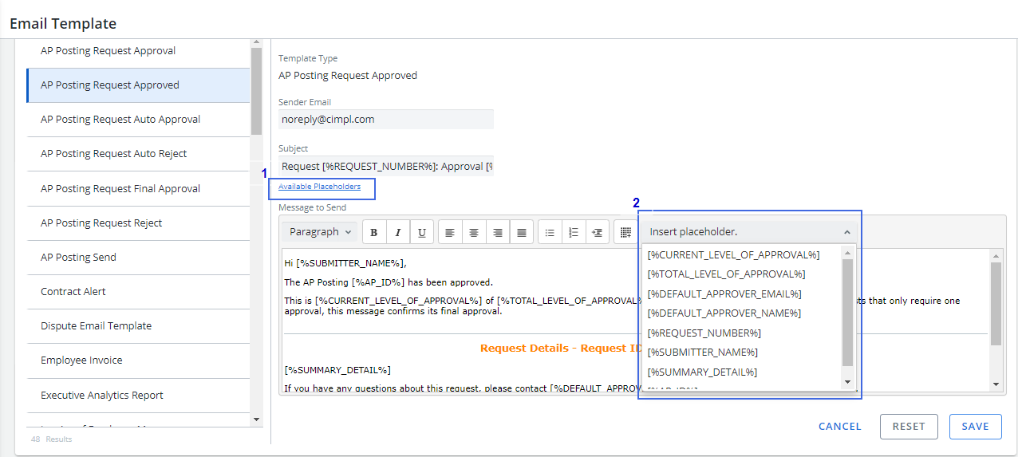Align message text to the left

point(450,233)
